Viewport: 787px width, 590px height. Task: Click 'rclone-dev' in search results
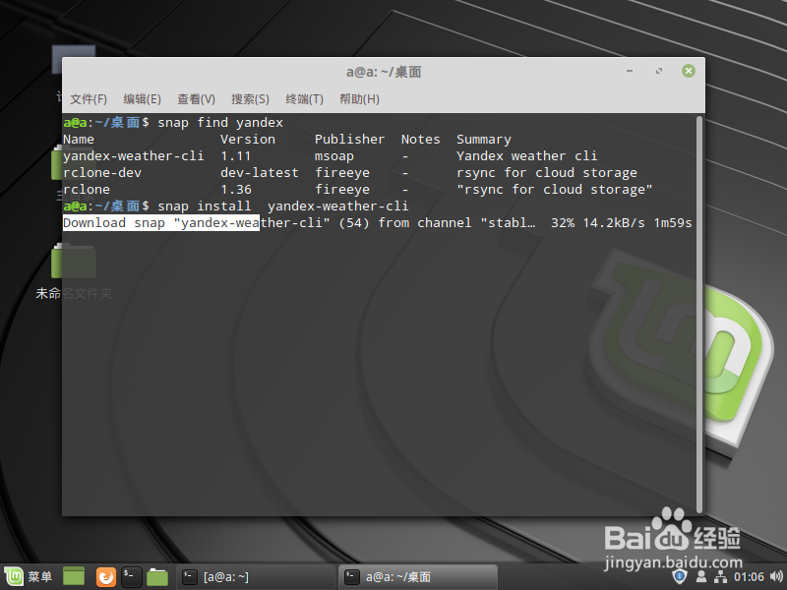pyautogui.click(x=102, y=173)
